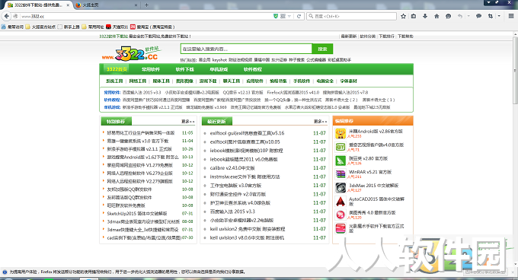Screen dimensions: 518x280
Task: Open the bookmarks library clipboard icon
Action: 414,16
